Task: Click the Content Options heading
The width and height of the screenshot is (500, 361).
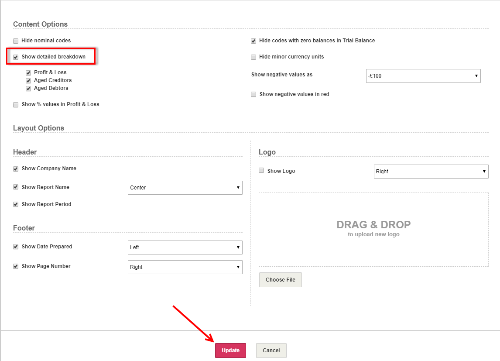Action: pos(41,24)
